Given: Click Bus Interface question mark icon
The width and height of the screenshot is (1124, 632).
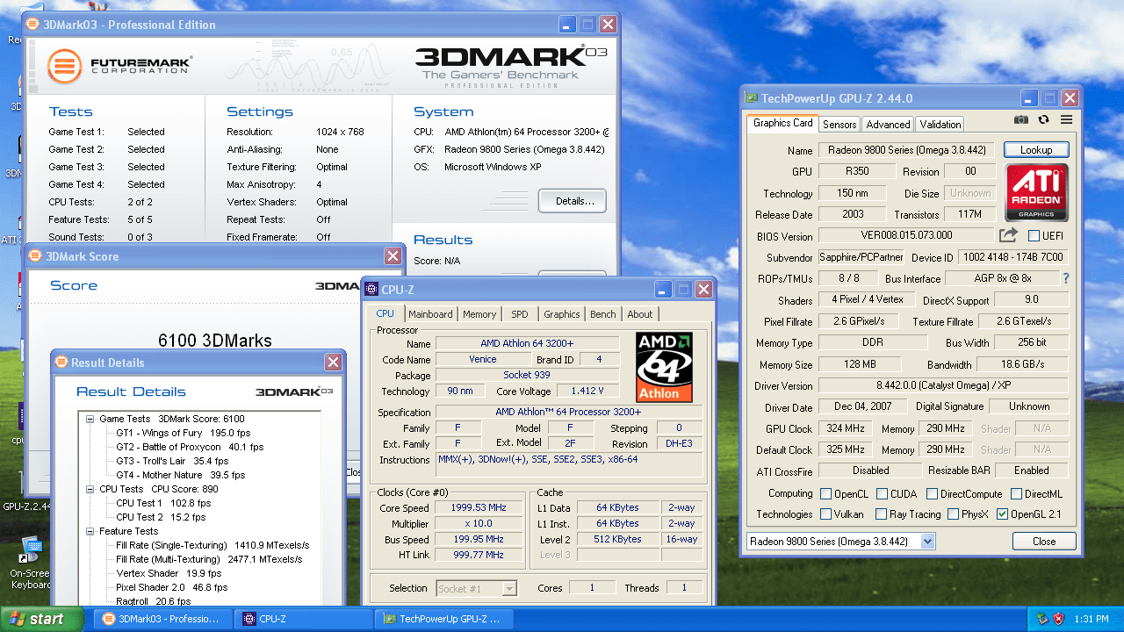Looking at the screenshot, I should (1066, 278).
